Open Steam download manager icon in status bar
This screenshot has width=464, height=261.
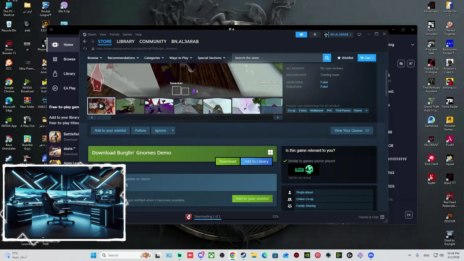[x=188, y=217]
